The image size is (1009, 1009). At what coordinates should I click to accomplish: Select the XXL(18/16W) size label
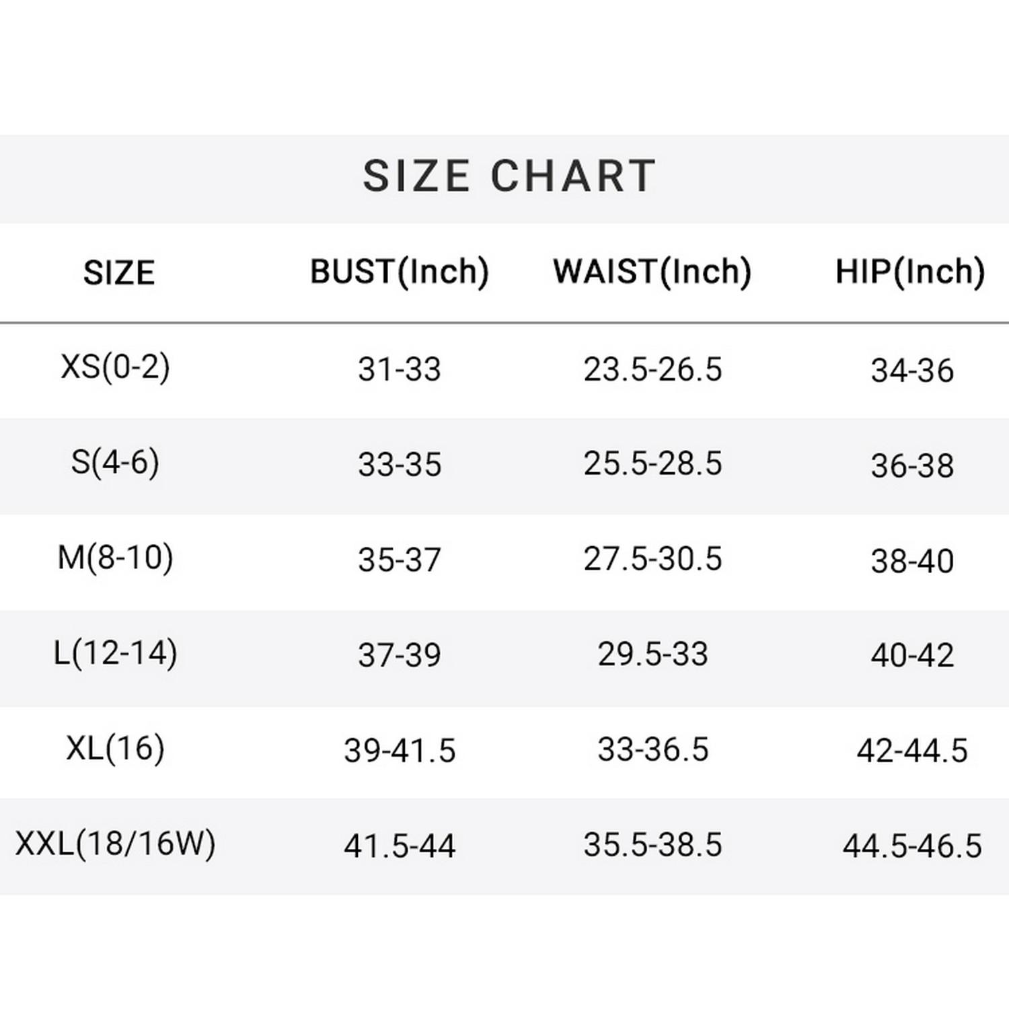pyautogui.click(x=115, y=844)
